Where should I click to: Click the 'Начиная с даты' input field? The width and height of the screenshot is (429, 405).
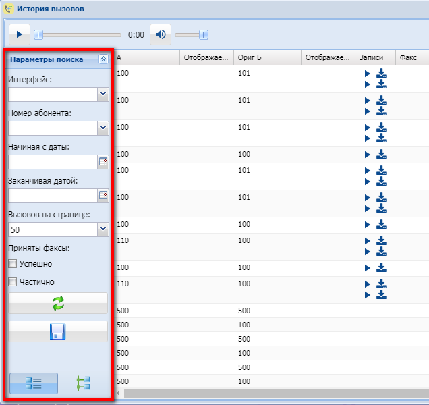[x=53, y=162]
